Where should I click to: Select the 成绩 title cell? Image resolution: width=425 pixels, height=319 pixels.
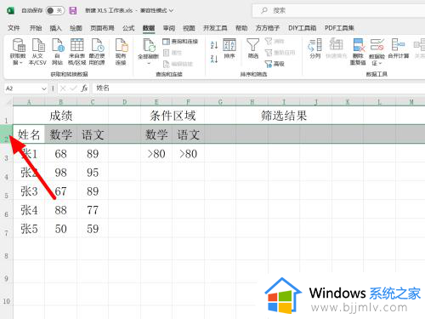(x=60, y=116)
